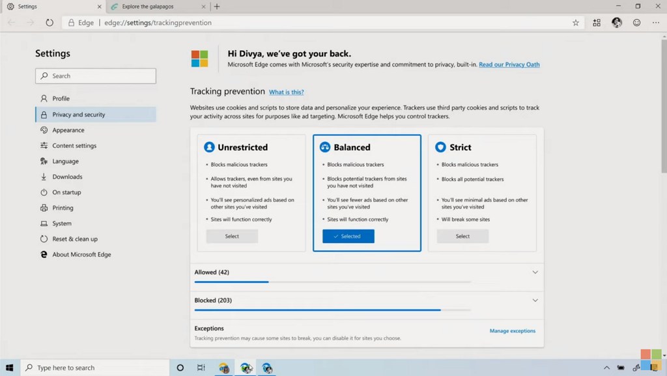Show hidden system tray icons

(x=606, y=368)
